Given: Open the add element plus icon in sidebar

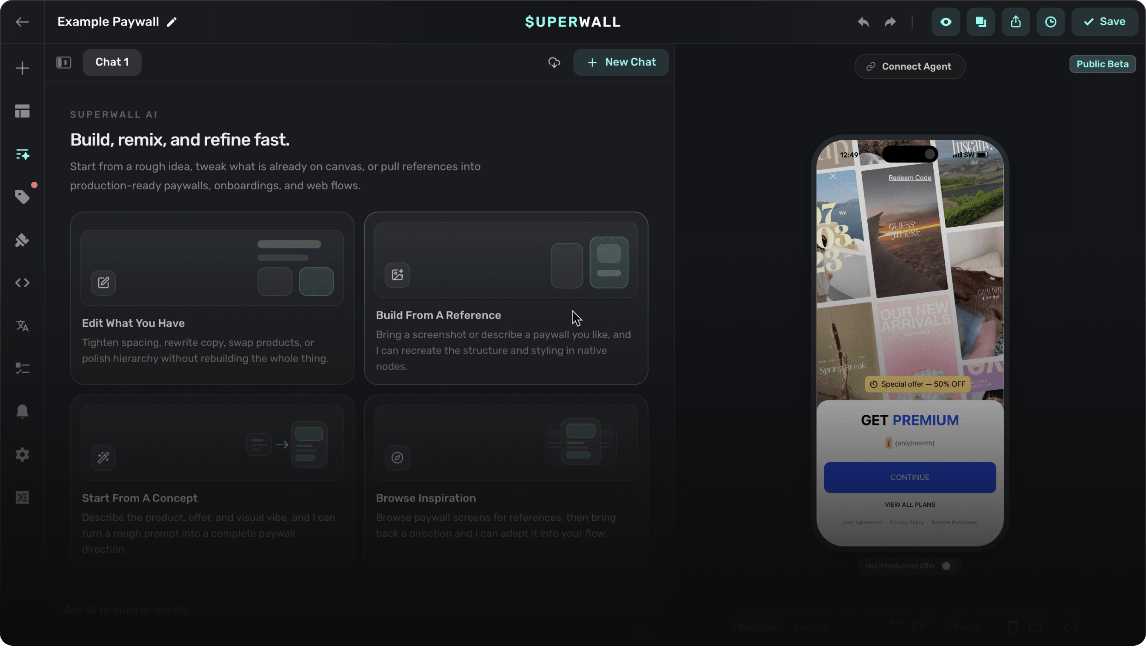Looking at the screenshot, I should 22,68.
